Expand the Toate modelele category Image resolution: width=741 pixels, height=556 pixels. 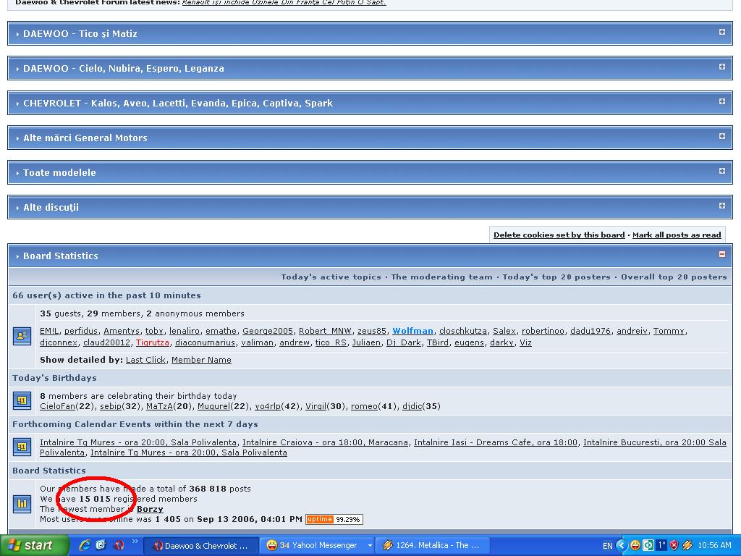(721, 171)
